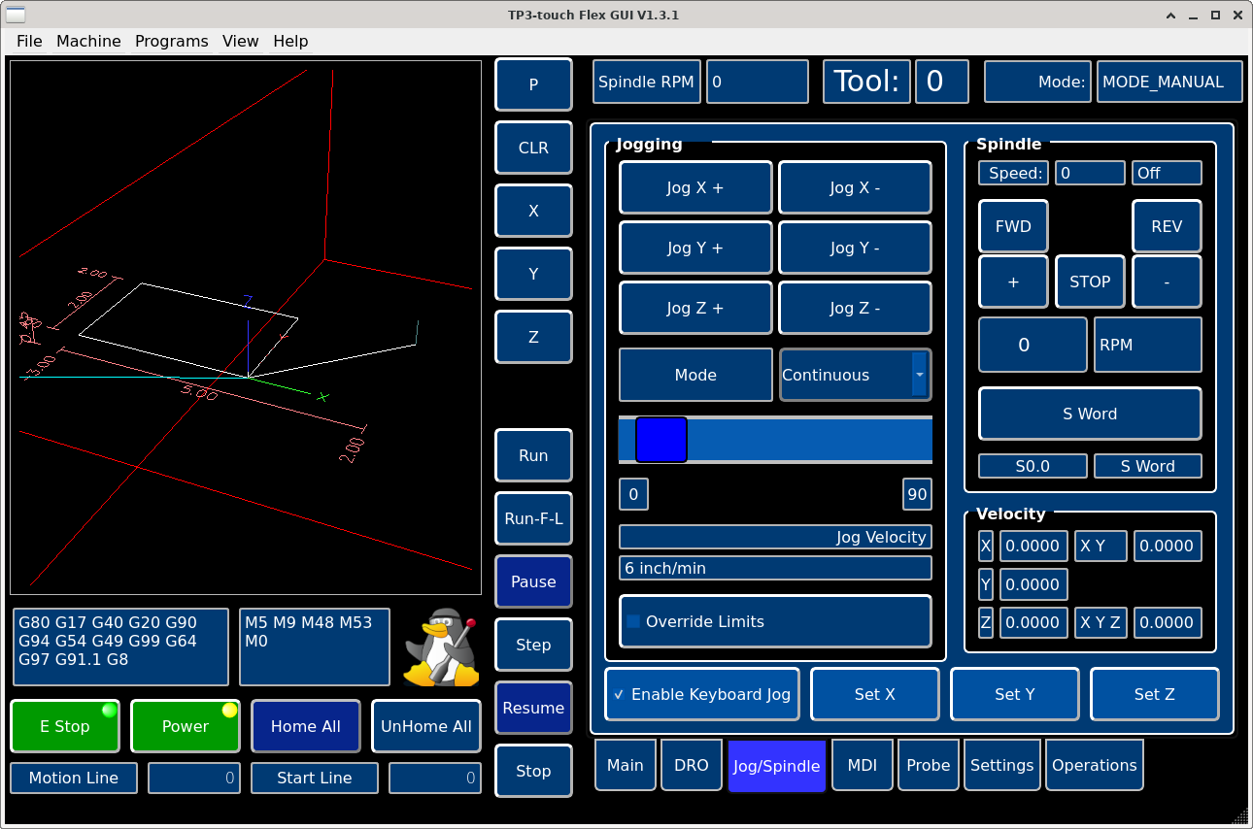Click the E Stop button with green LED
The image size is (1253, 829).
(65, 726)
